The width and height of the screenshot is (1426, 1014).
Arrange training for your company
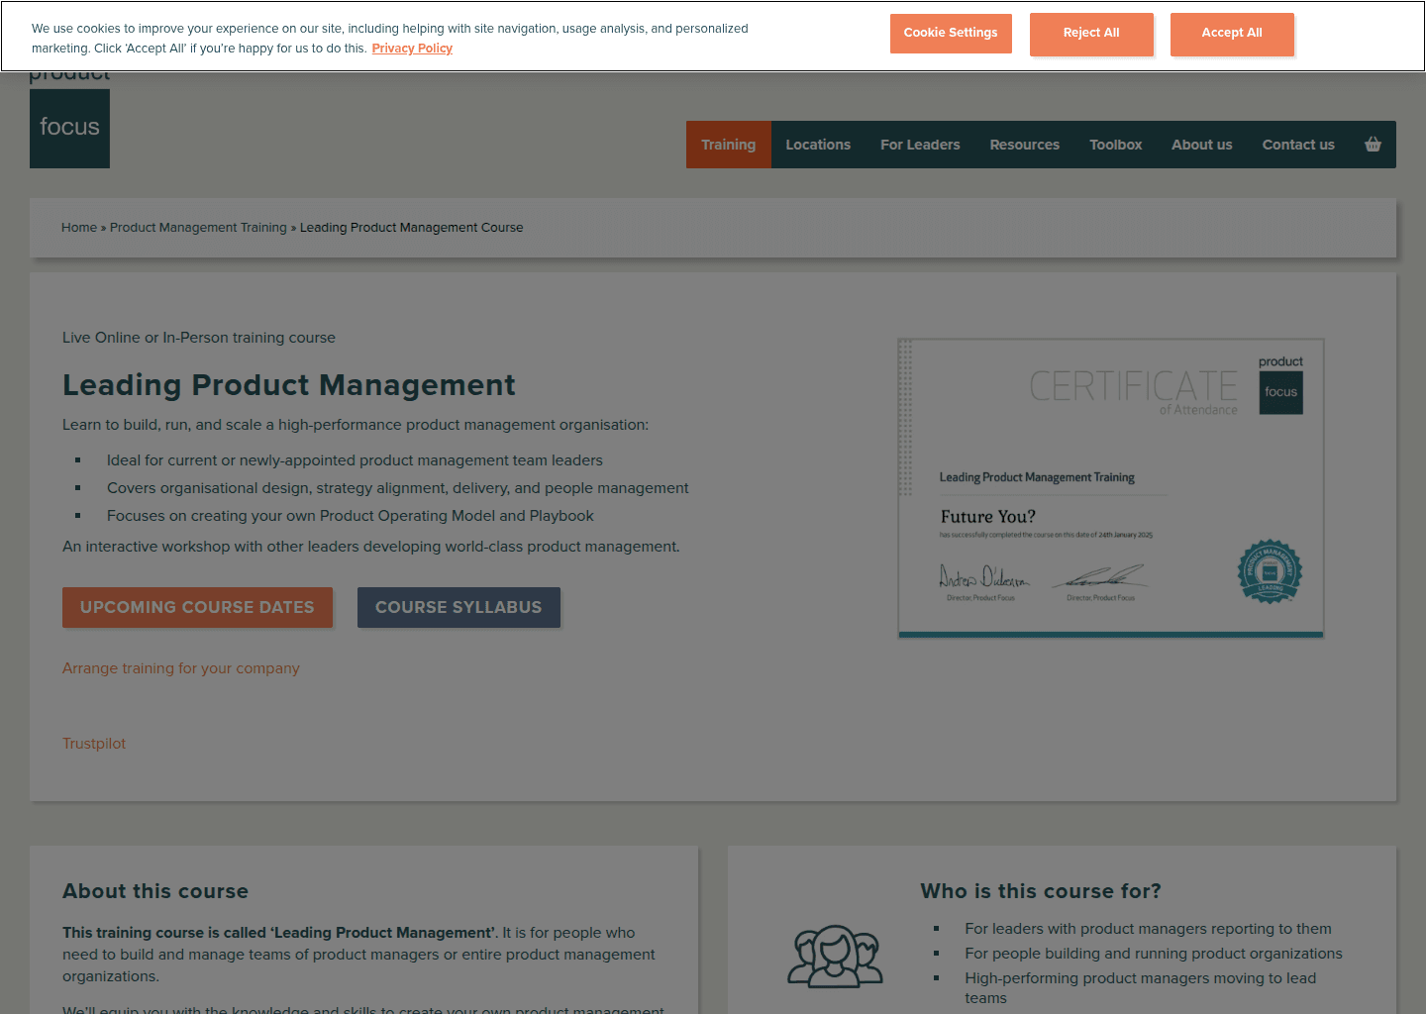coord(180,668)
